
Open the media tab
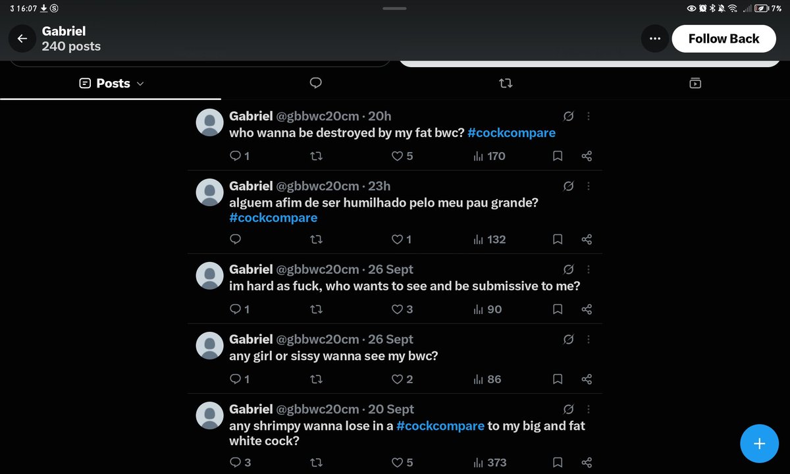coord(695,83)
